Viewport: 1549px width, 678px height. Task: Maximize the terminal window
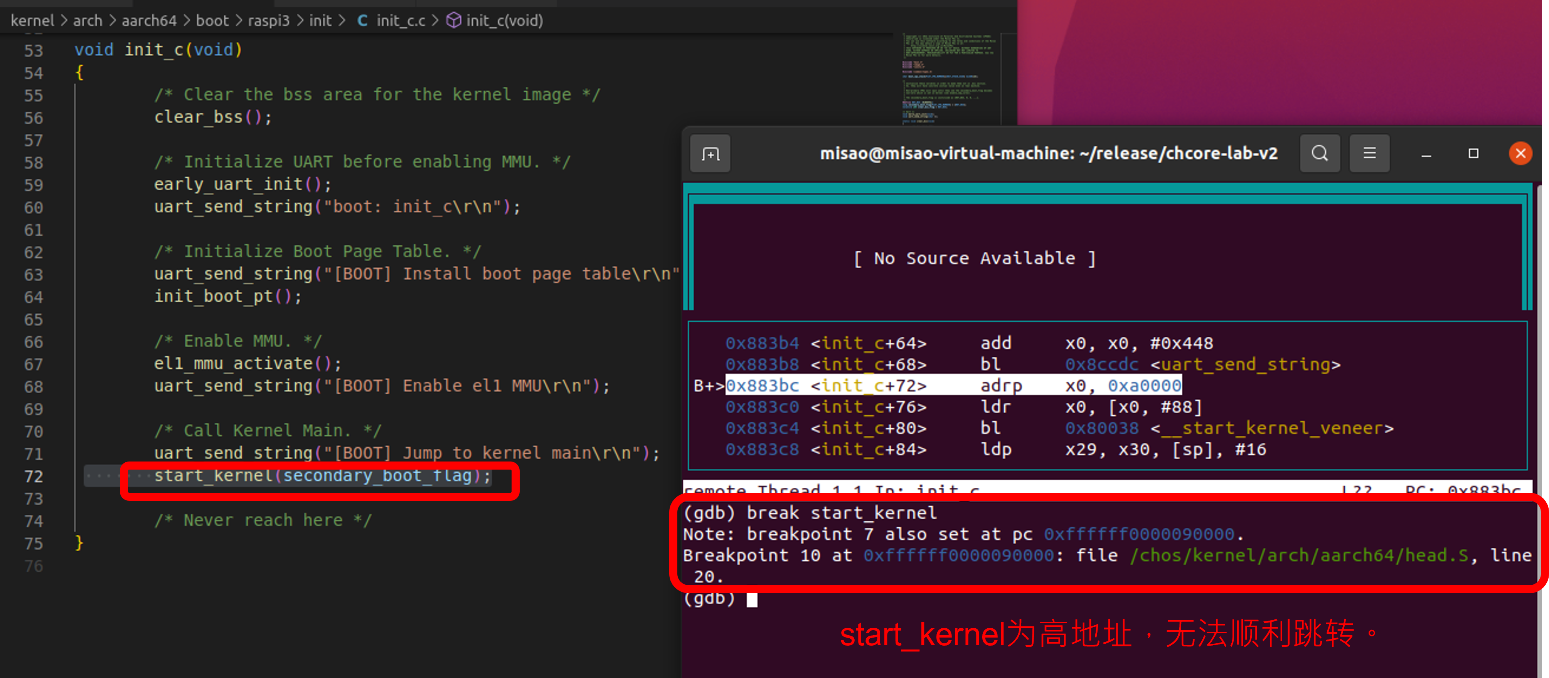click(1473, 154)
